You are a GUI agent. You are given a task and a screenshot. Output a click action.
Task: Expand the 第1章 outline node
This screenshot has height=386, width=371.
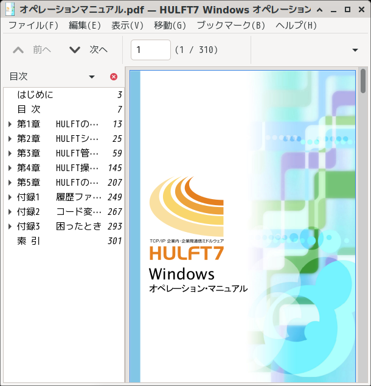(x=10, y=124)
